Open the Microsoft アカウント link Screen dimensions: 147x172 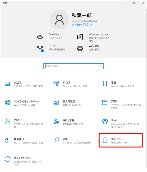[x=82, y=25]
